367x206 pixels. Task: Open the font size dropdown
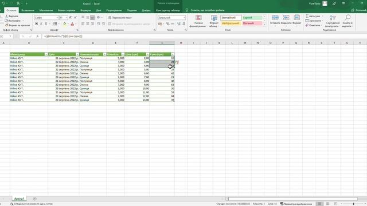point(67,18)
